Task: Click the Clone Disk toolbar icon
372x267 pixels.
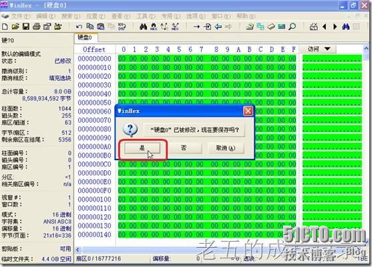Action: tap(260, 26)
